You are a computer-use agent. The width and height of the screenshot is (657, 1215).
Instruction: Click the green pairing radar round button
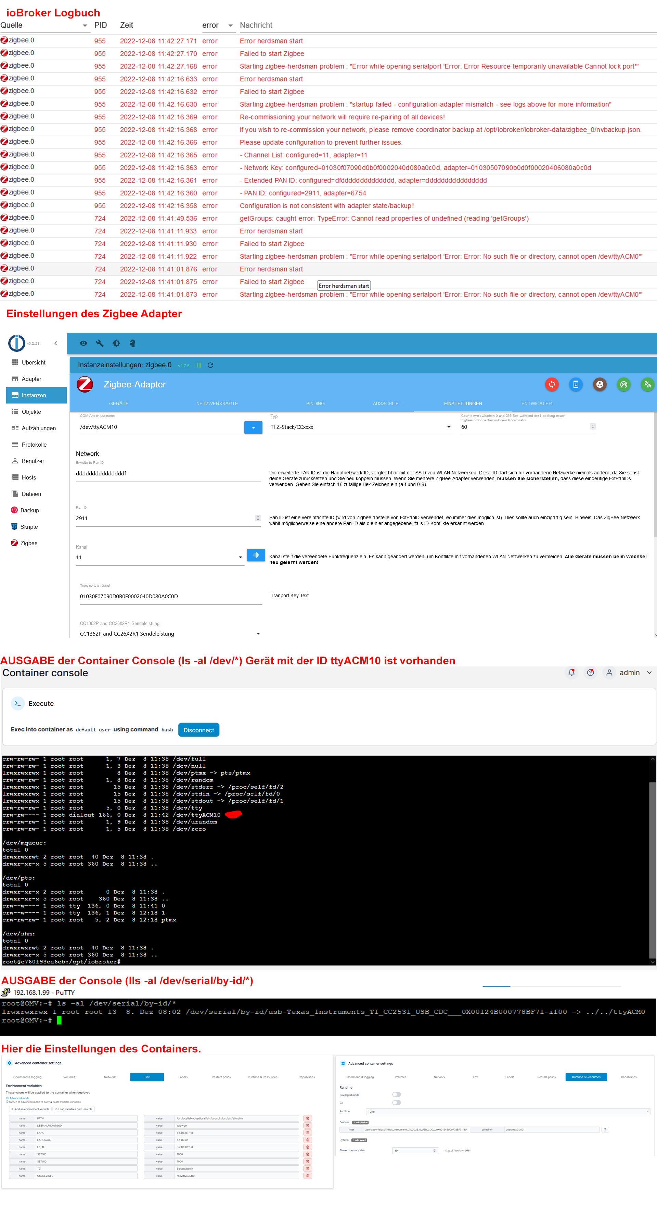624,384
